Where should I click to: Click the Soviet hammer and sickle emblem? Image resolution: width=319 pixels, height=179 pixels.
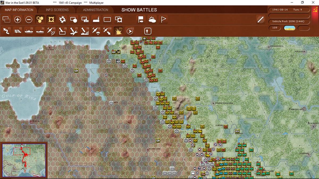click(x=315, y=10)
